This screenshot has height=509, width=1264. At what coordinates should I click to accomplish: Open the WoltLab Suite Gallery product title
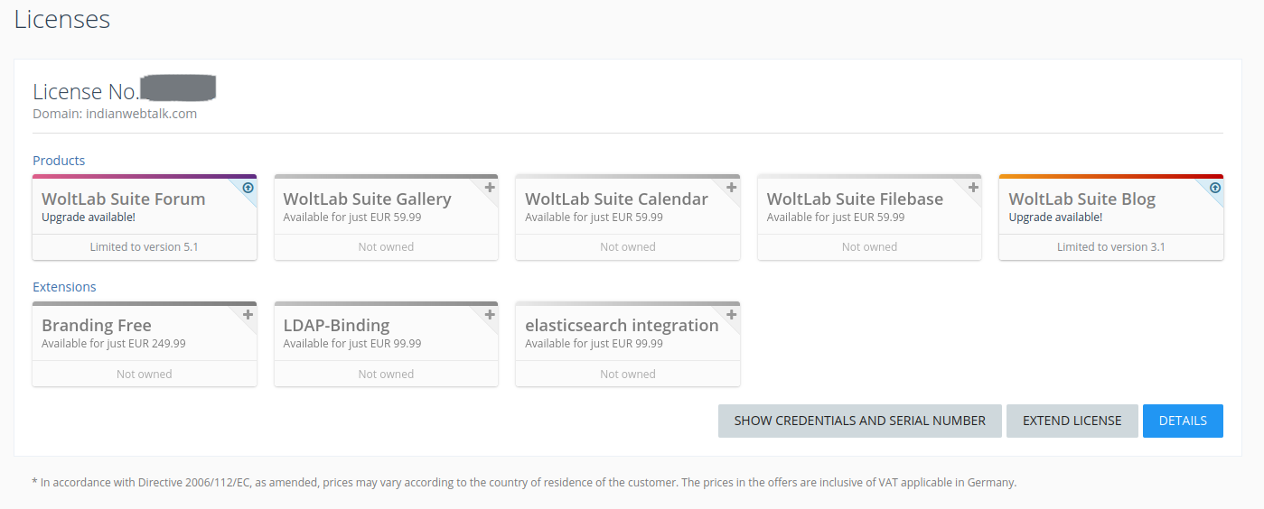pos(367,199)
